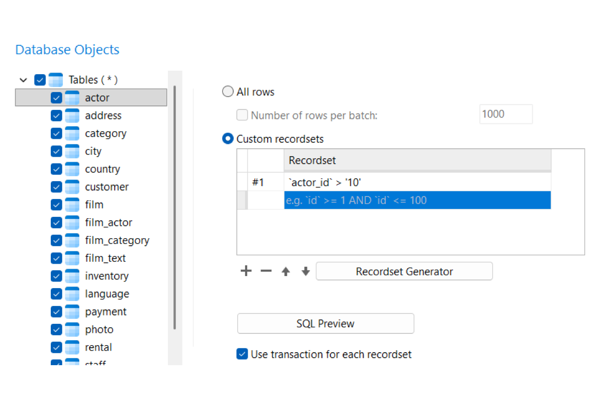The width and height of the screenshot is (598, 398).
Task: Collapse the Tables tree node
Action: [23, 80]
